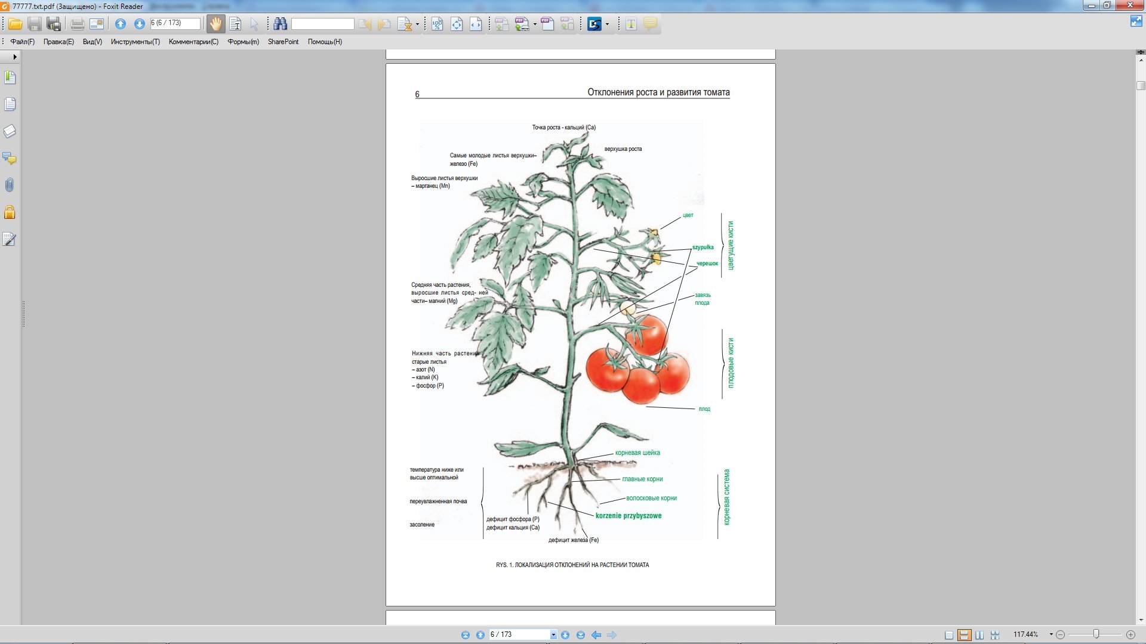
Task: Click the Typewriter tool icon
Action: [x=631, y=24]
